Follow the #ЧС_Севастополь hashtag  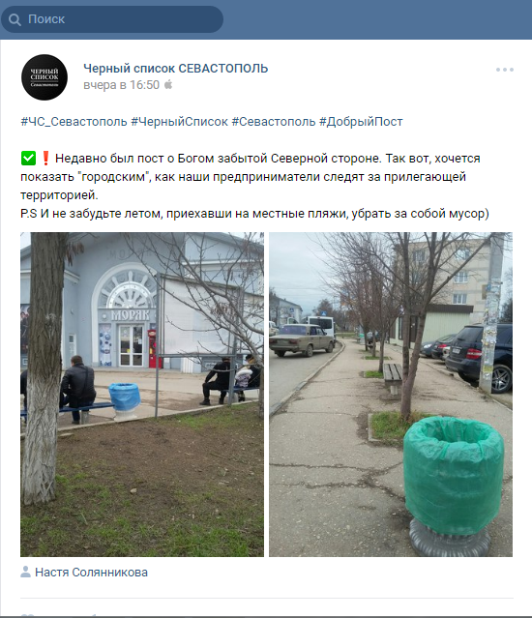click(74, 122)
